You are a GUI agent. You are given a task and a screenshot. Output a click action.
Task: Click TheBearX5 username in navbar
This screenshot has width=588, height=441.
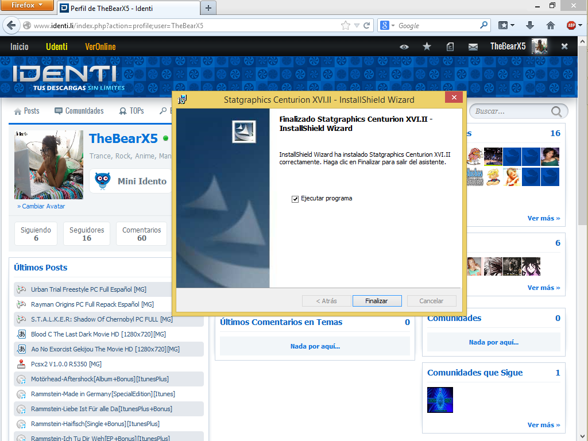[x=508, y=47]
